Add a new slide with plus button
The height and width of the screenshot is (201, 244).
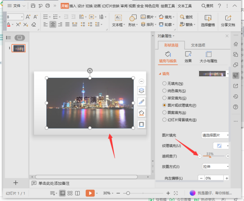[15, 183]
